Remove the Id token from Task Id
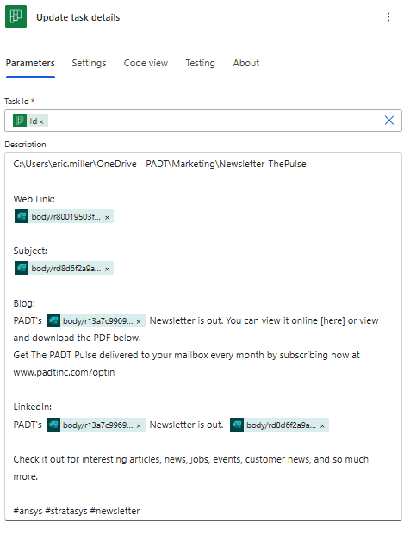This screenshot has width=410, height=534. pyautogui.click(x=41, y=122)
